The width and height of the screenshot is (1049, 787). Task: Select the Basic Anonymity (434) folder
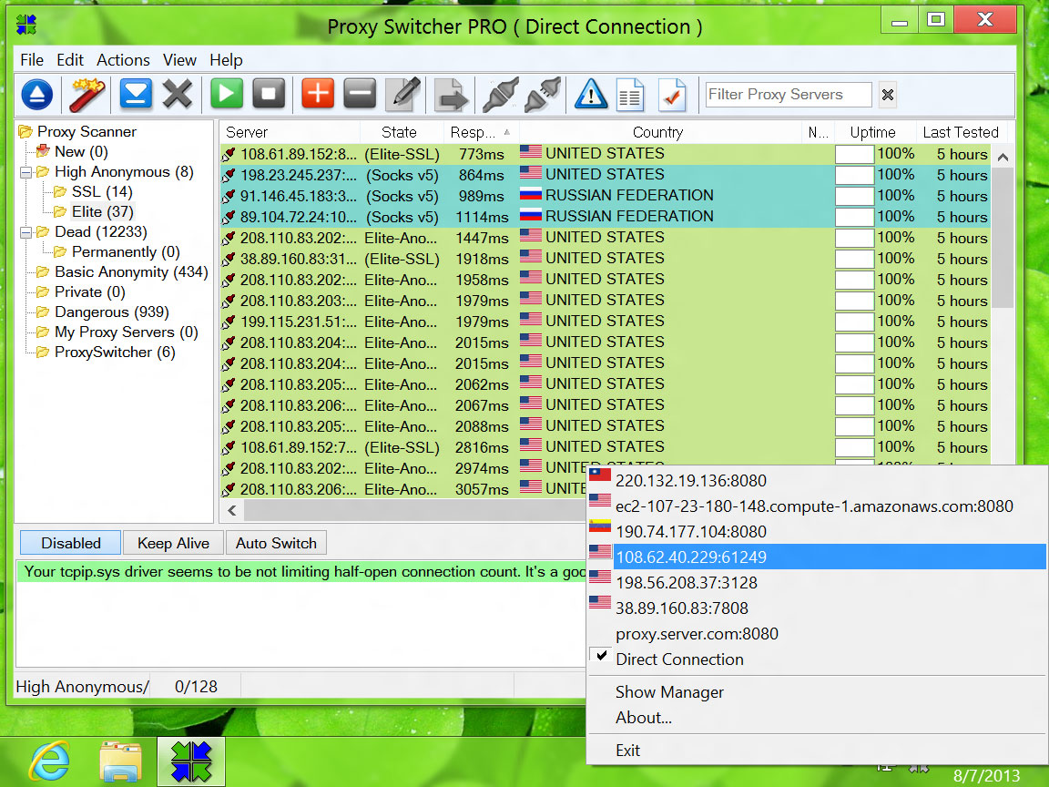coord(131,272)
